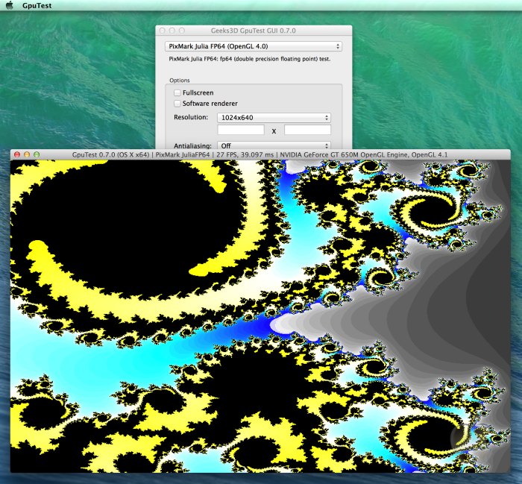Zoom the GpuTest render window
This screenshot has height=484, width=522.
[37, 154]
